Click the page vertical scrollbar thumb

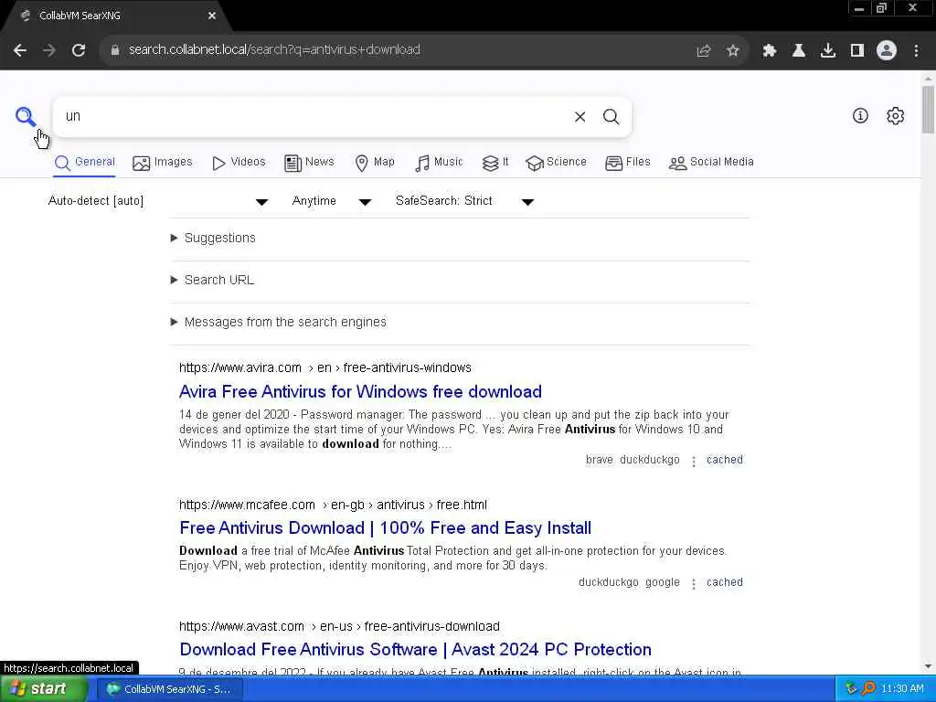[x=928, y=110]
